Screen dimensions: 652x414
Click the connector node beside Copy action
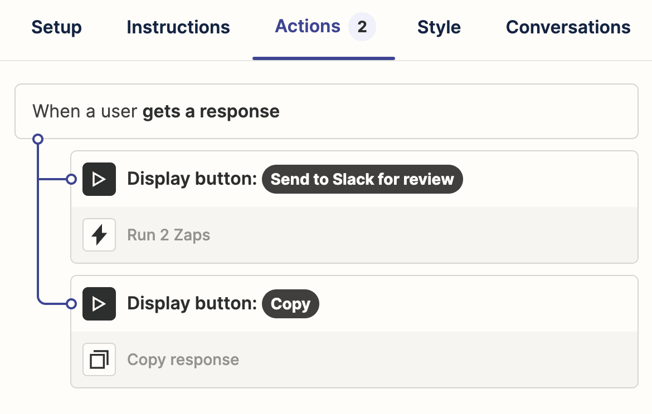click(71, 304)
